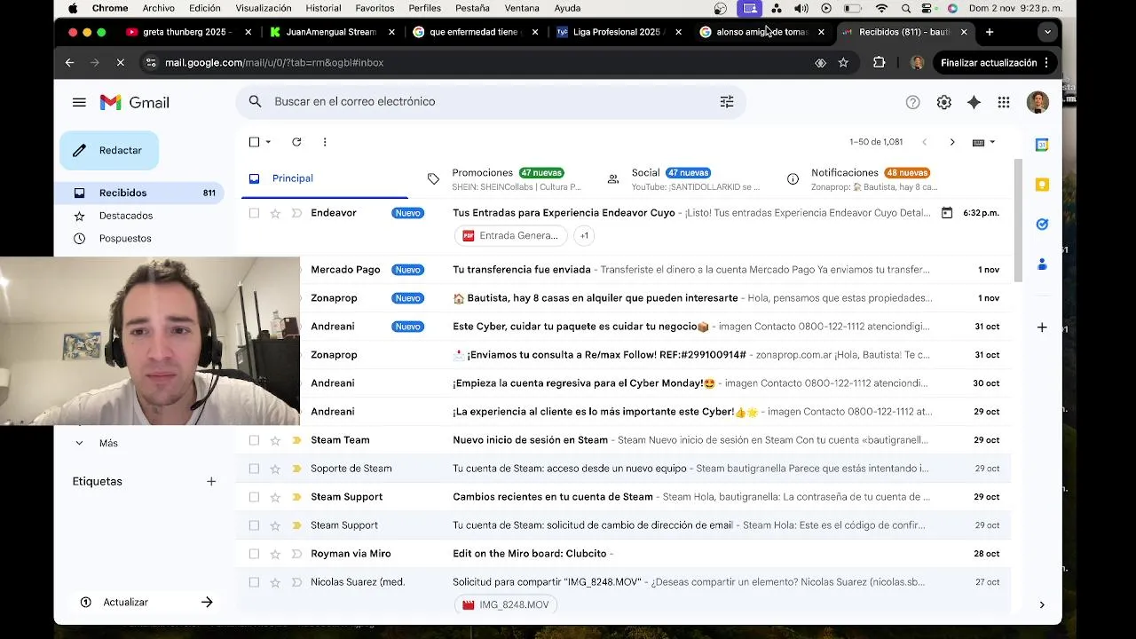Open Google Tasks in the side panel

point(1042,225)
